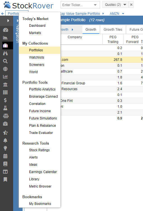
Task: Expand the Navigation panel arrow
Action: (x=18, y=21)
